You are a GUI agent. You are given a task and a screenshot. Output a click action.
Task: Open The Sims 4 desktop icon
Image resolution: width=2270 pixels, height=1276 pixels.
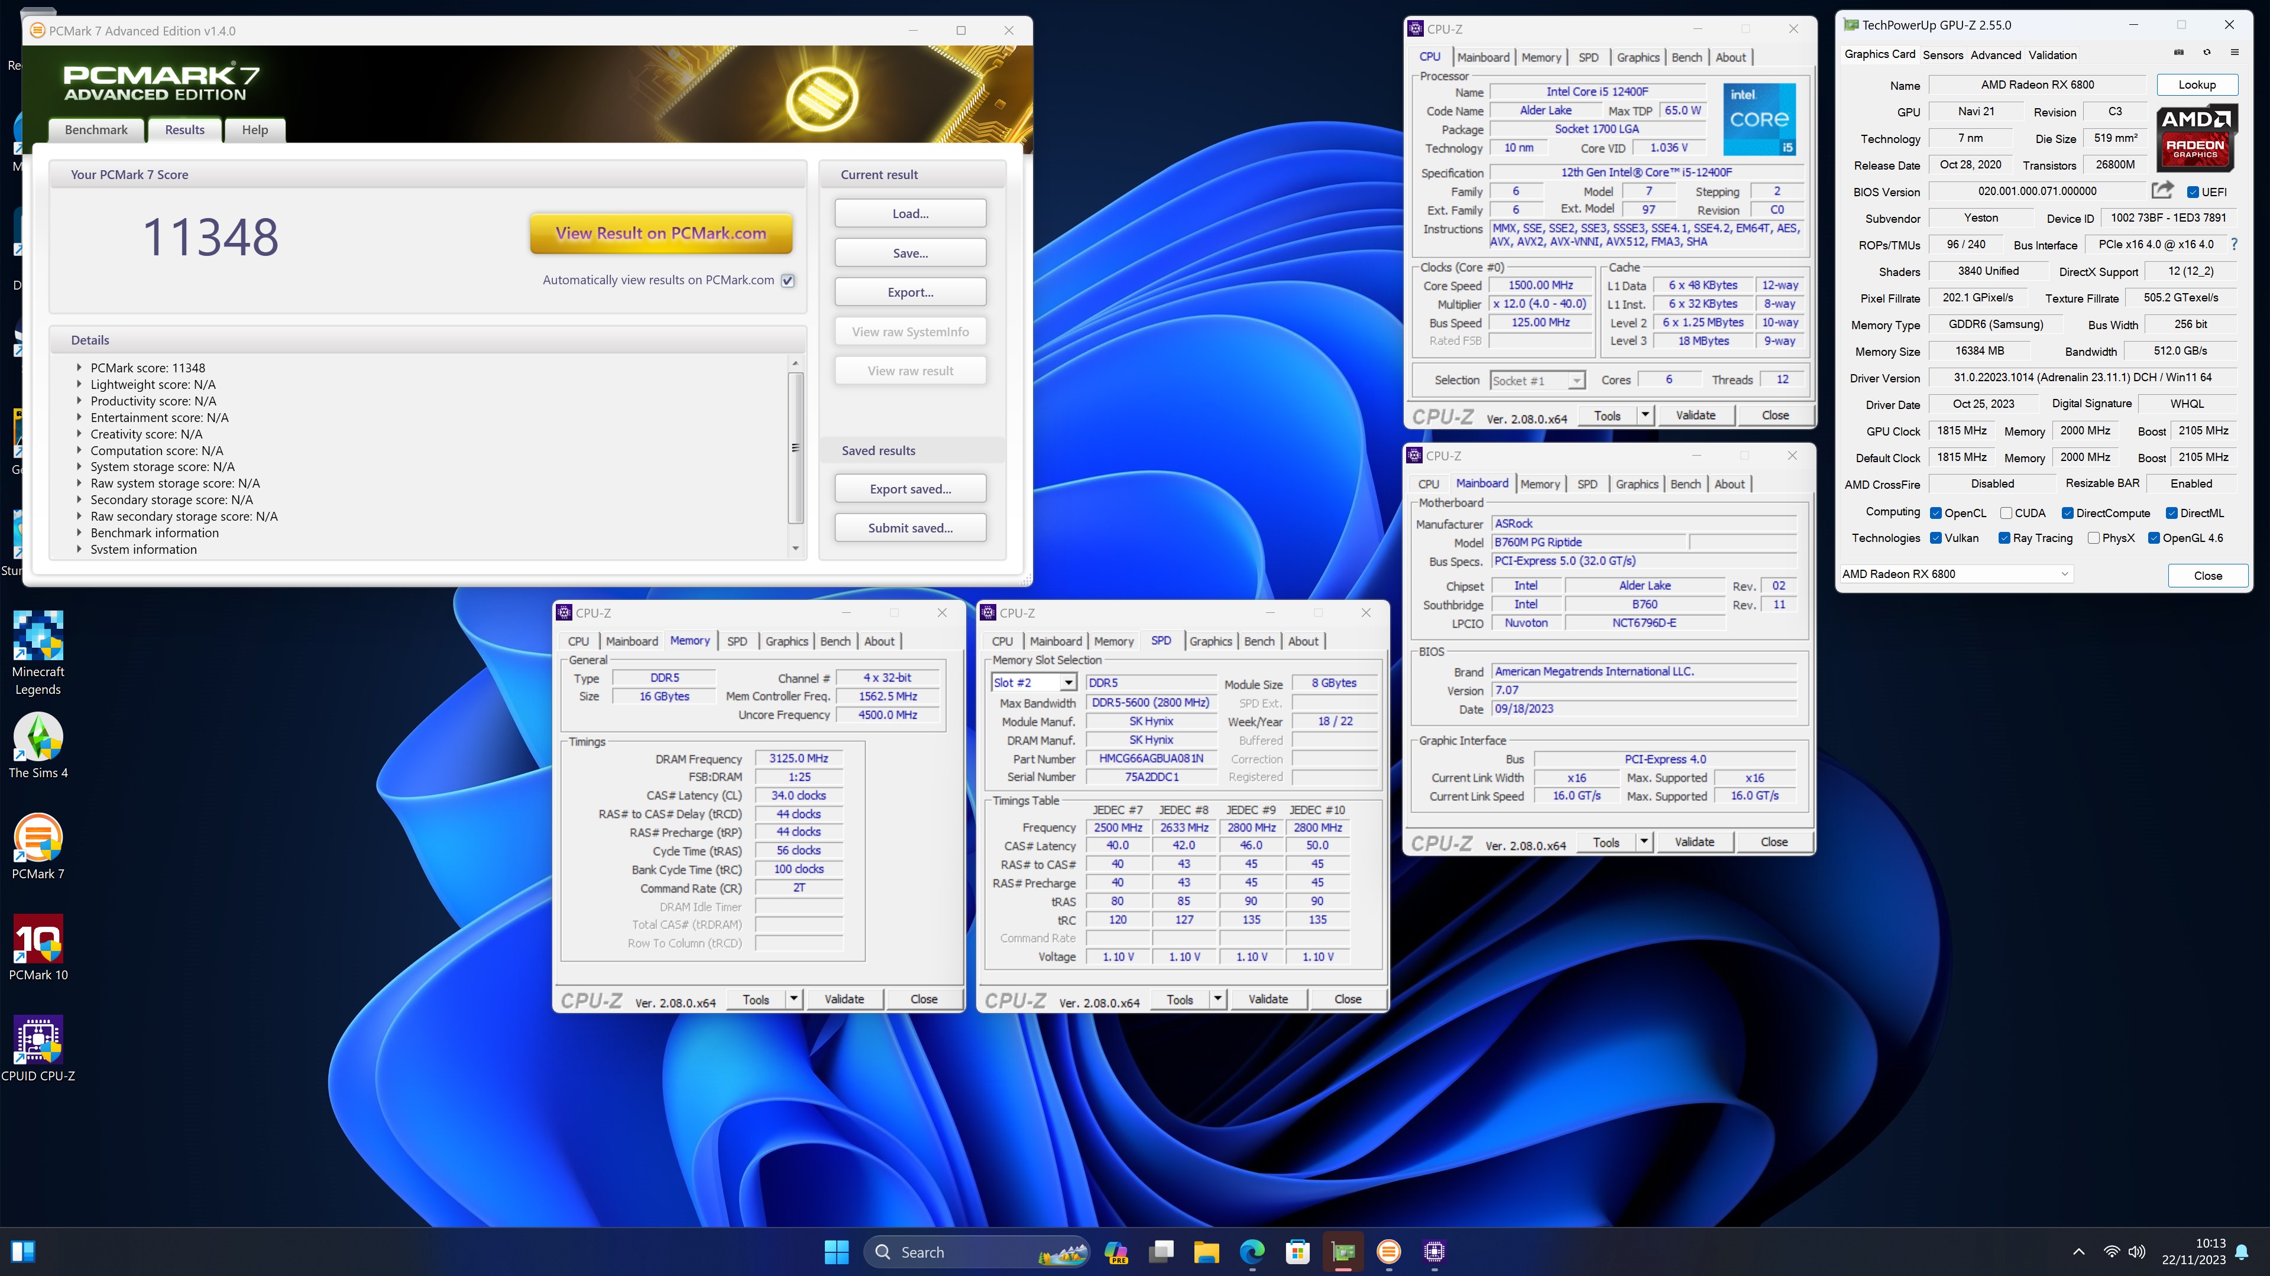[x=38, y=745]
